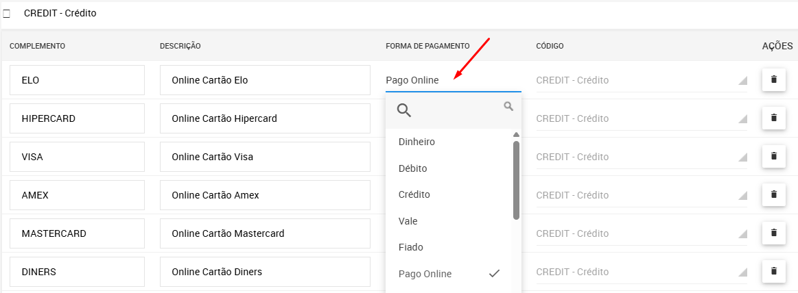Edit the Online Cartão Elo description field
The image size is (798, 293).
pyautogui.click(x=265, y=80)
